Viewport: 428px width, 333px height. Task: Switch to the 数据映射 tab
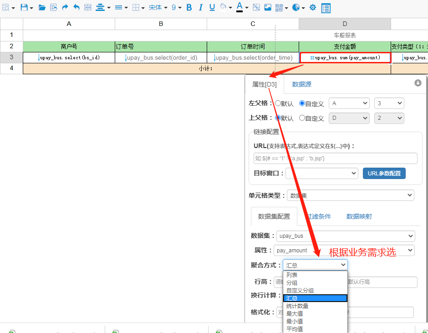[x=359, y=217]
